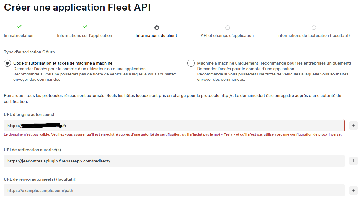The height and width of the screenshot is (201, 362).
Task: Select Code d'autorisation et accès machine radio
Action: coord(7,63)
